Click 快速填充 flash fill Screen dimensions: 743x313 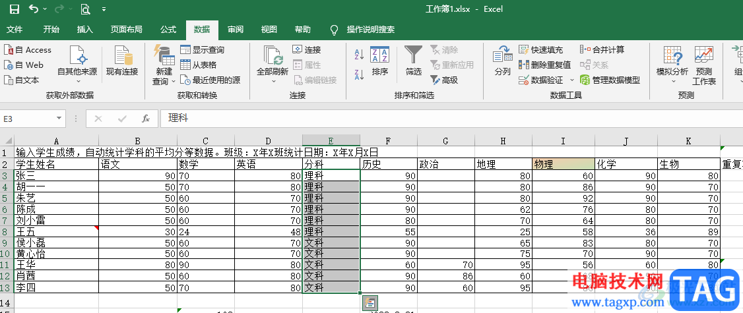click(x=540, y=49)
